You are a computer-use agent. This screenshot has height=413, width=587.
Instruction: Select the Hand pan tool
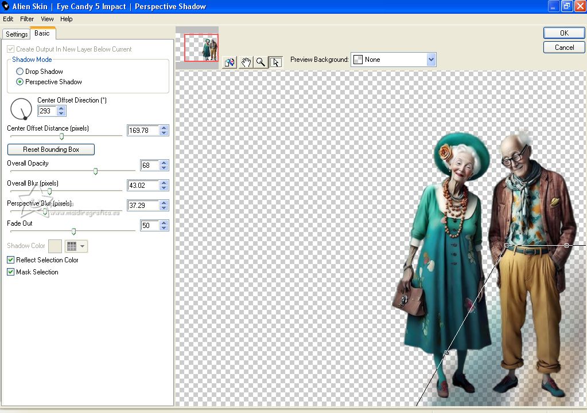(x=246, y=62)
